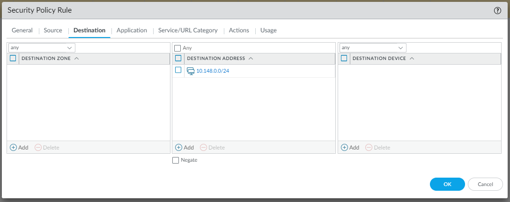Cancel the Security Policy Rule dialog

485,184
